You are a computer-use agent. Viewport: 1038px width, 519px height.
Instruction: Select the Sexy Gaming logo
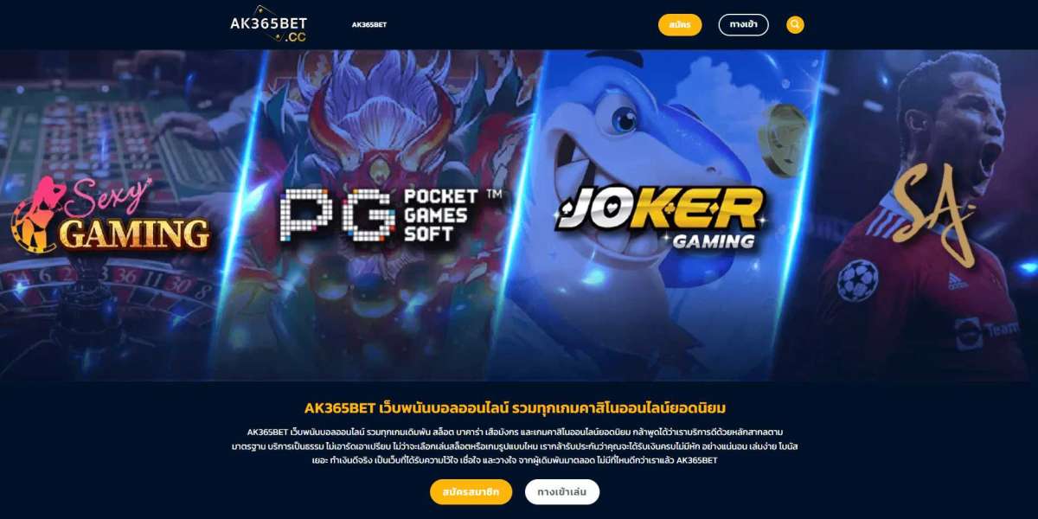click(x=110, y=216)
